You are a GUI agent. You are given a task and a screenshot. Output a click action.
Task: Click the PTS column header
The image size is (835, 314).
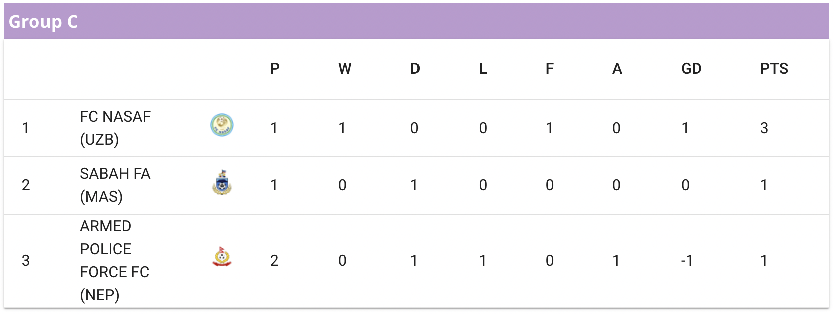(x=774, y=69)
